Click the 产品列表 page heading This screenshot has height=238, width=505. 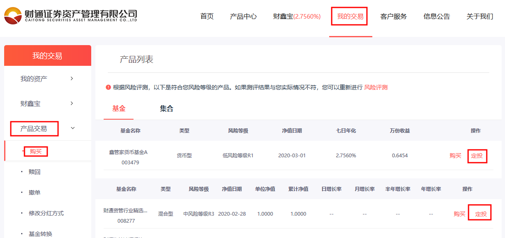136,60
